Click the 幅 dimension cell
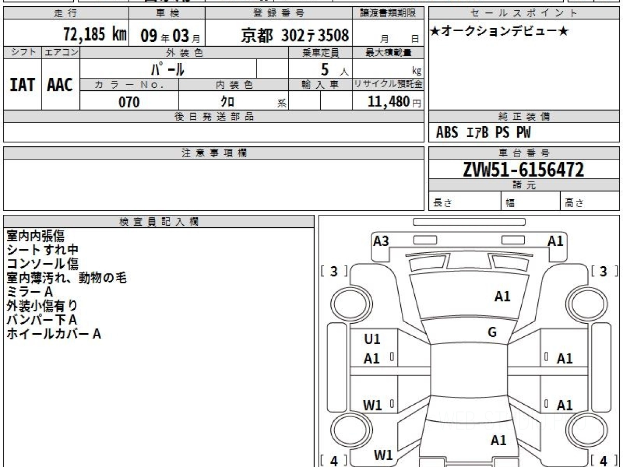 coord(531,201)
